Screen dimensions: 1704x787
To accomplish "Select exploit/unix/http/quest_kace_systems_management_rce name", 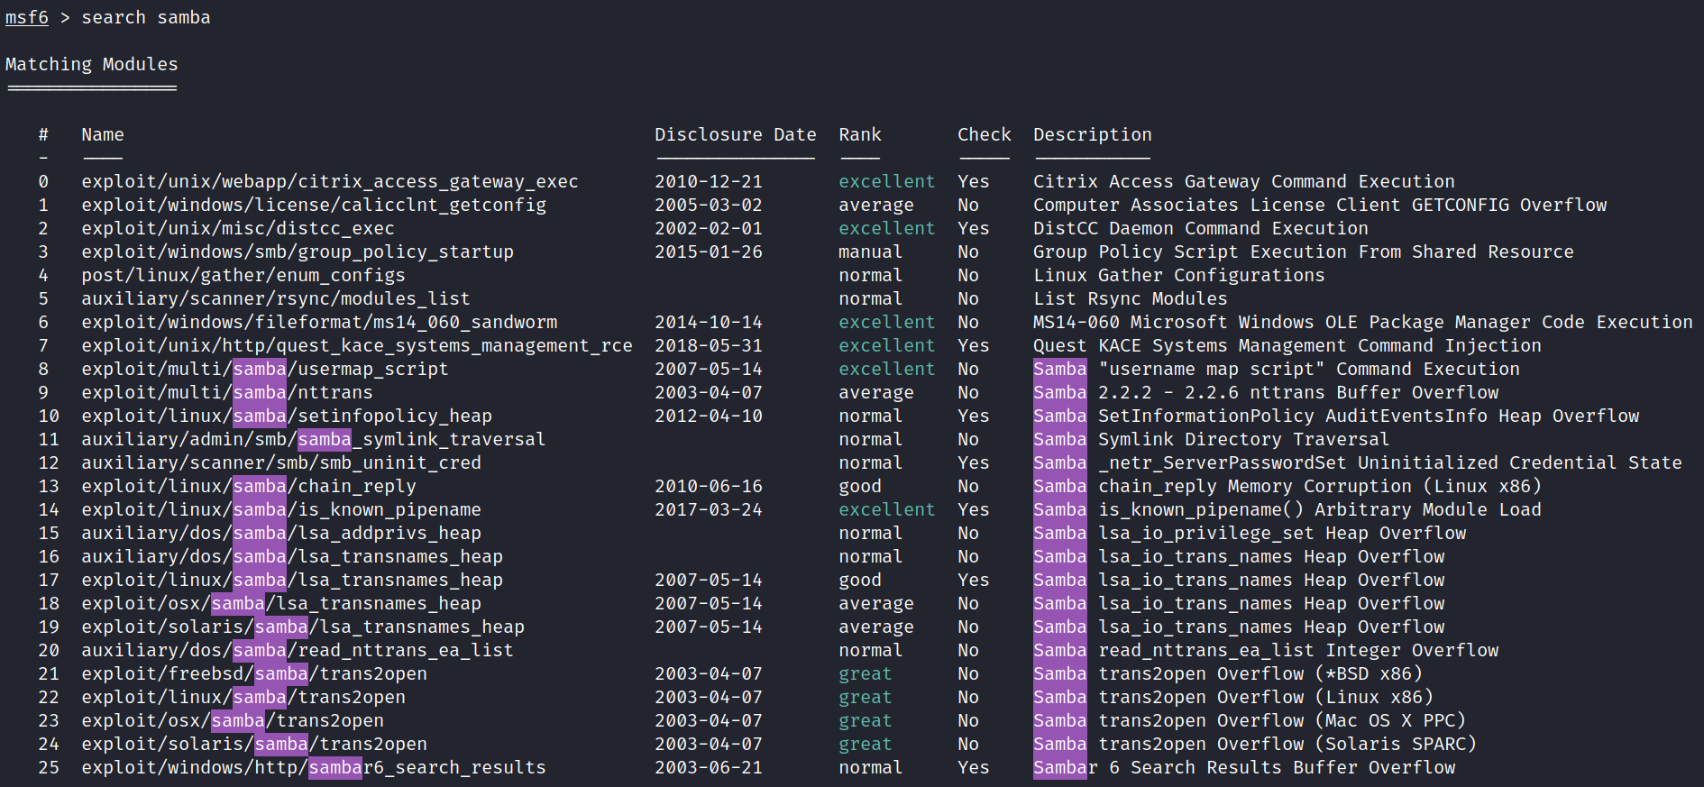I will coord(357,345).
